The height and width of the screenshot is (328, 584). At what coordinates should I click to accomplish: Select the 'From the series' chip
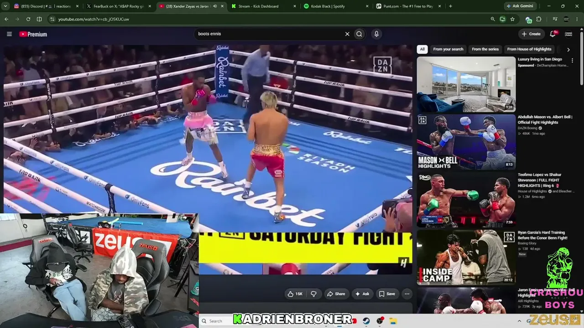[485, 49]
